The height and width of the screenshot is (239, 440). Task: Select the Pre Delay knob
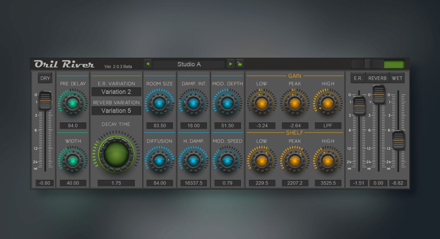[73, 103]
